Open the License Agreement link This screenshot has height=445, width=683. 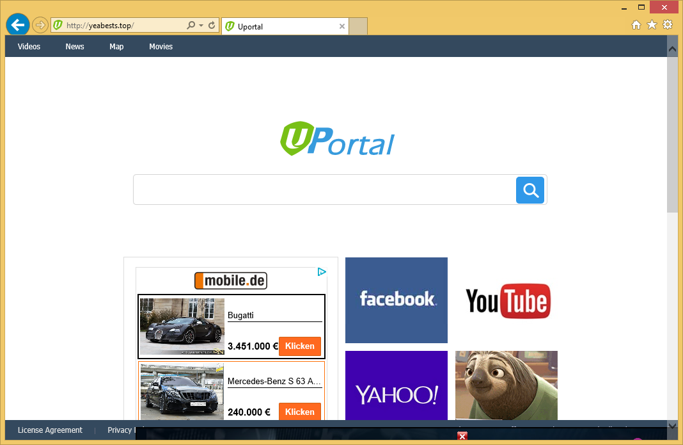tap(50, 430)
